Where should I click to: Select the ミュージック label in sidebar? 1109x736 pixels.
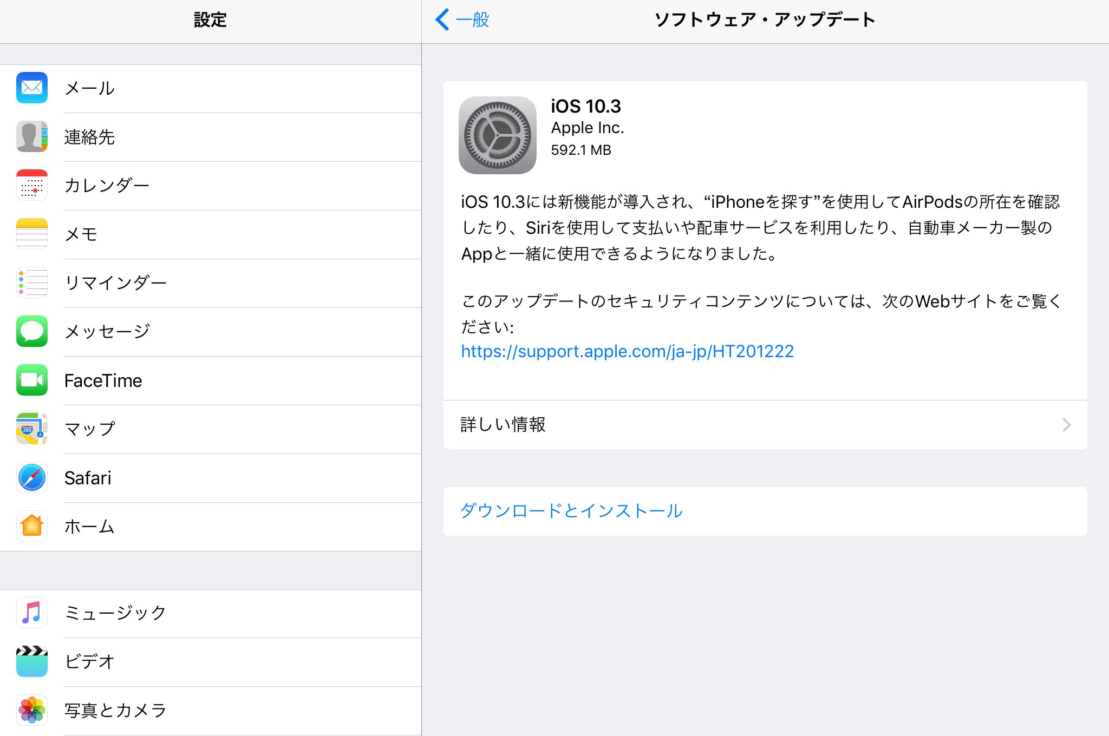click(x=115, y=613)
